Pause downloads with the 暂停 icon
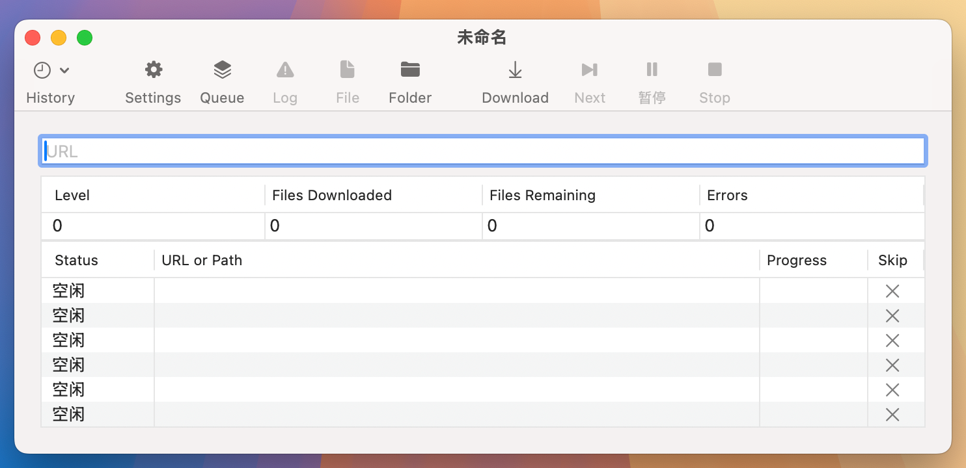 (x=652, y=69)
